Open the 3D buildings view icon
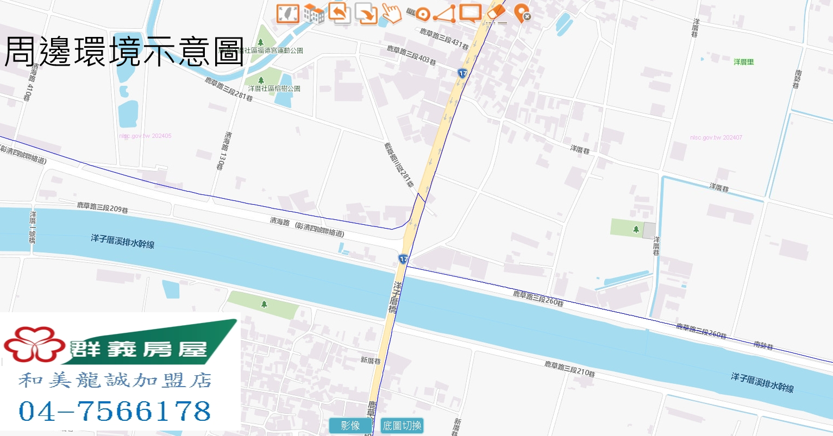833x436 pixels. coord(314,14)
